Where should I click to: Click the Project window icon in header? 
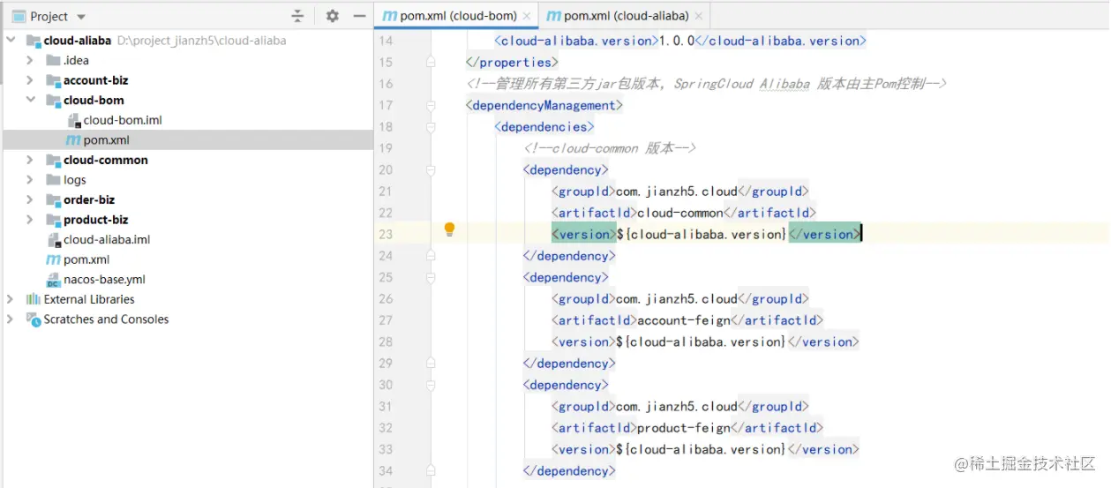19,17
